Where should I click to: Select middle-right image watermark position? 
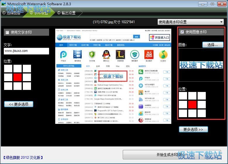pos(202,105)
